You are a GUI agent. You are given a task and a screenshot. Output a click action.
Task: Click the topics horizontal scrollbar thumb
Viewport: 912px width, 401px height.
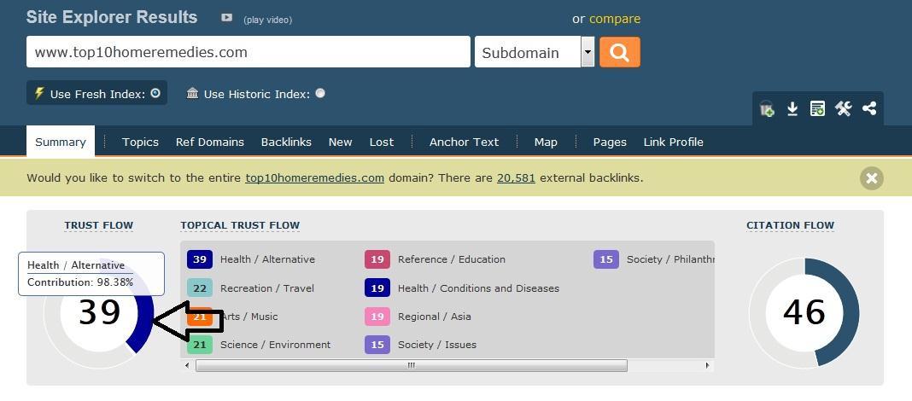[x=412, y=365]
